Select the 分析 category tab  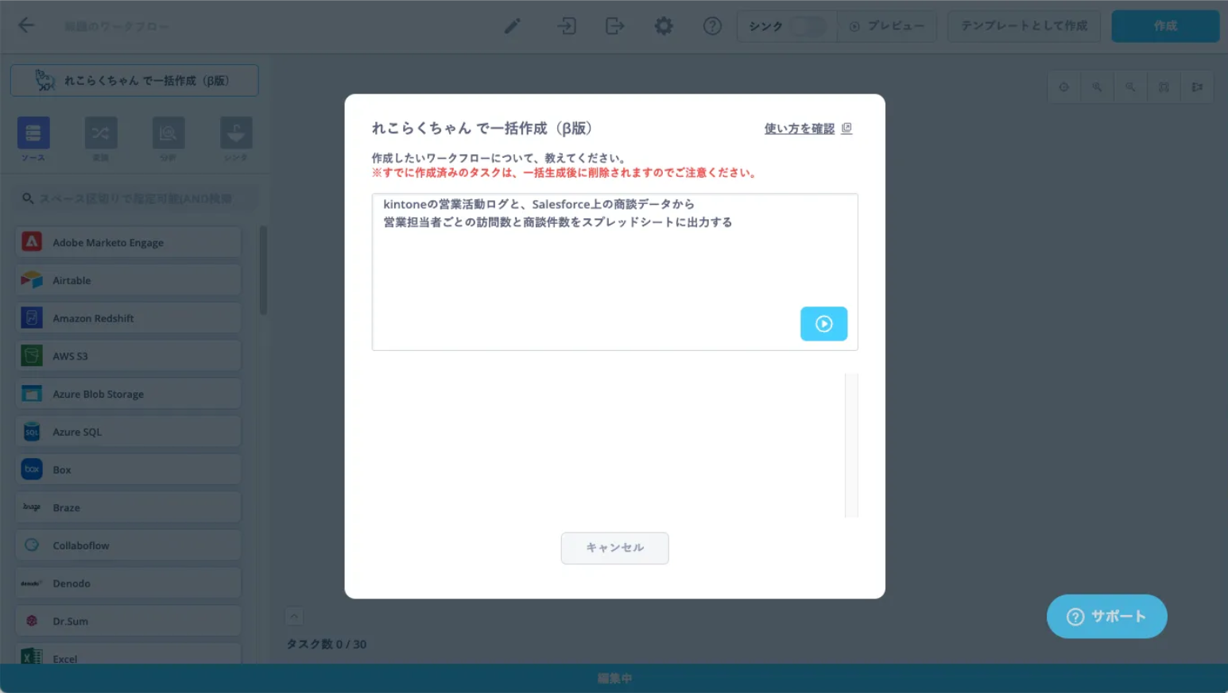point(169,133)
